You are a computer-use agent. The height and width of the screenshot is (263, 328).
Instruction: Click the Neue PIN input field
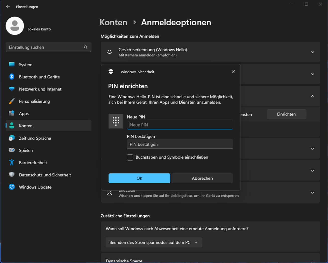click(x=180, y=125)
